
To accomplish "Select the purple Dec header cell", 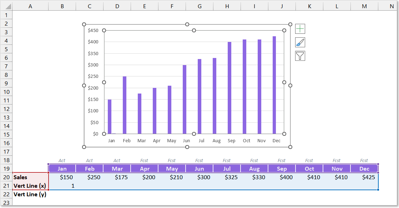I will [364, 168].
